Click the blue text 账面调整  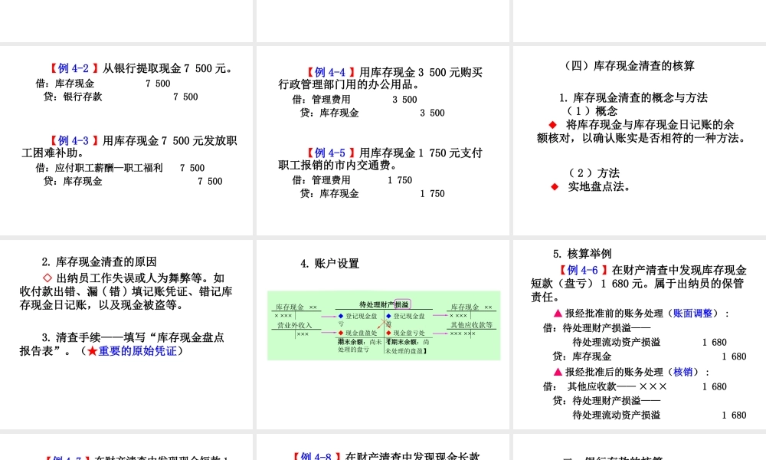pyautogui.click(x=695, y=313)
